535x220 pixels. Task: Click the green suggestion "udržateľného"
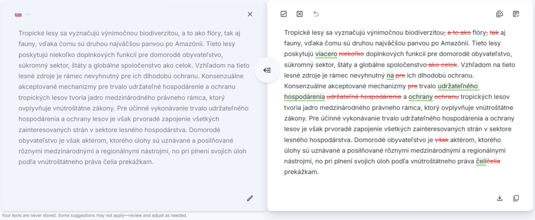point(458,86)
